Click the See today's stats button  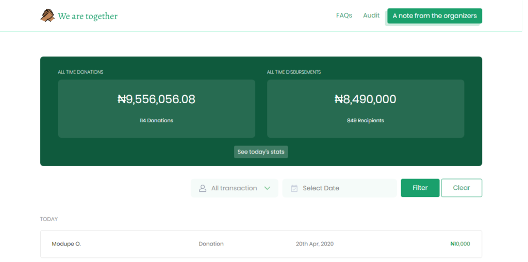261,152
